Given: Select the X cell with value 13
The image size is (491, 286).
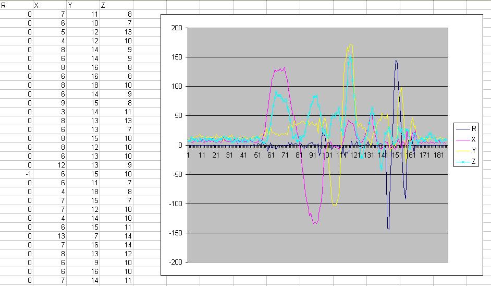Looking at the screenshot, I should (50, 236).
